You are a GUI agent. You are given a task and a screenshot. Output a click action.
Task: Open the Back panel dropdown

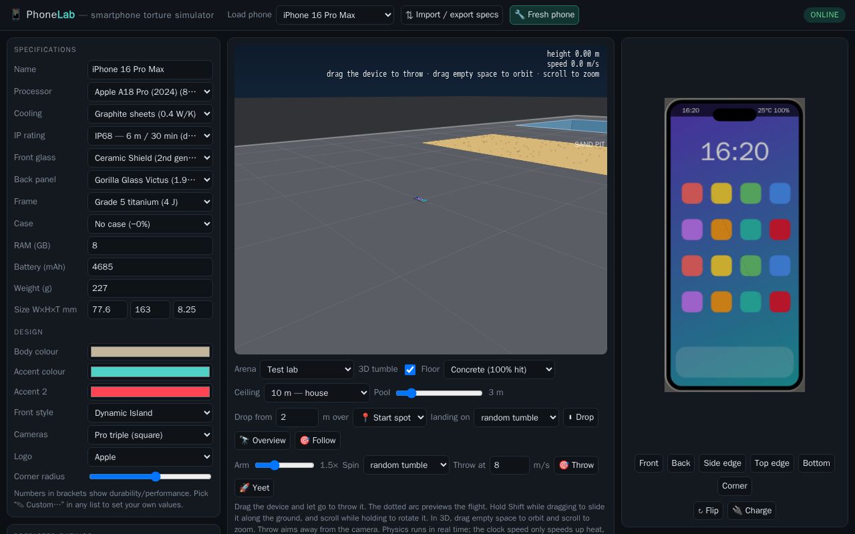click(150, 180)
